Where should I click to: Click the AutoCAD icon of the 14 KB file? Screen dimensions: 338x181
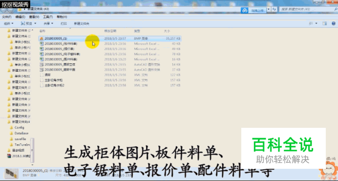pos(42,64)
